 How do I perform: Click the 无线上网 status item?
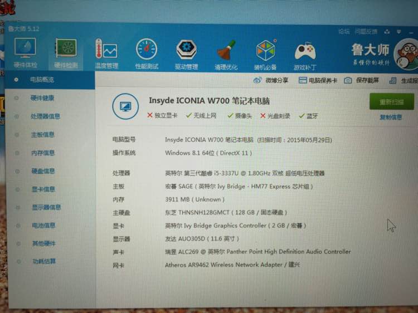tap(201, 115)
